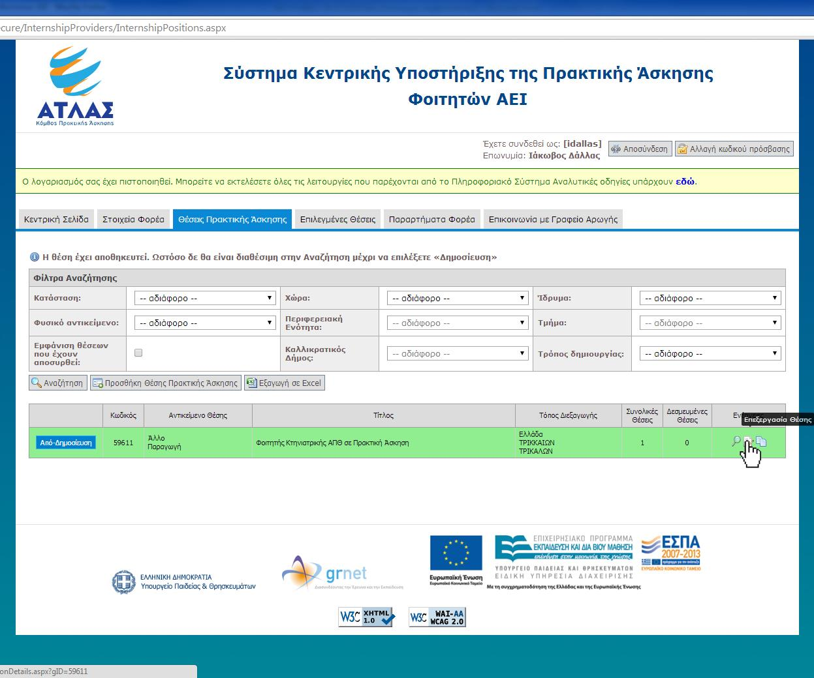Open the Παραρτήματα Φορέα tab
The height and width of the screenshot is (678, 814).
tap(432, 219)
